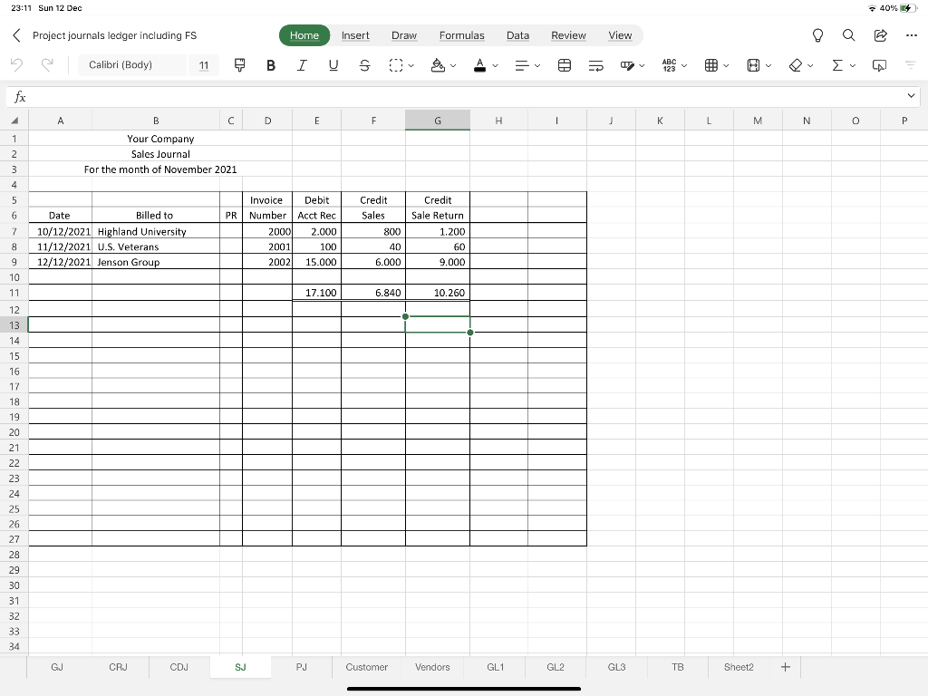Open the Customer sheet tab

tap(366, 667)
